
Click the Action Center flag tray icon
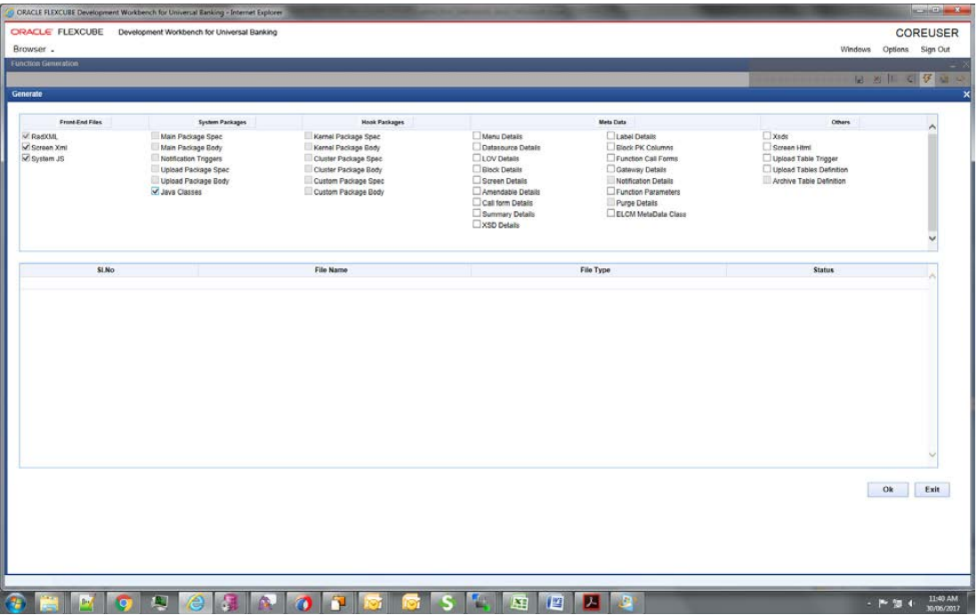point(883,603)
